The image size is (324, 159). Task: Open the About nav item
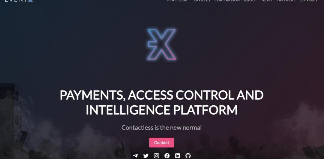[250, 1]
